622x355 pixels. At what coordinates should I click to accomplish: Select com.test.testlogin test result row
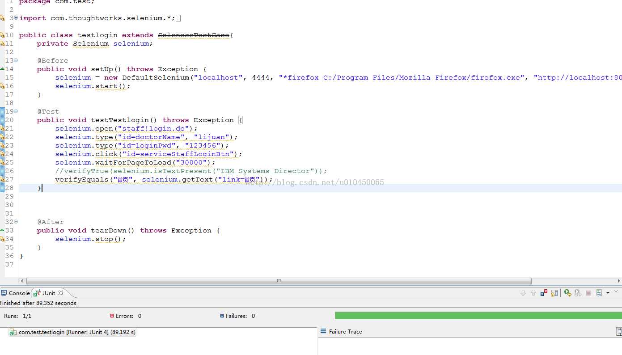coord(72,332)
